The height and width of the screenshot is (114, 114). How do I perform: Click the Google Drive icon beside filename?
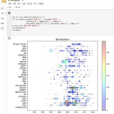[x=9, y=1]
